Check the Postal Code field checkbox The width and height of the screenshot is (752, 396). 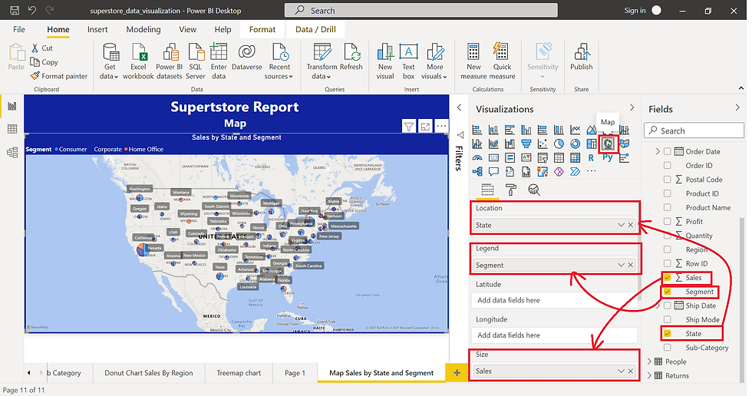click(667, 180)
